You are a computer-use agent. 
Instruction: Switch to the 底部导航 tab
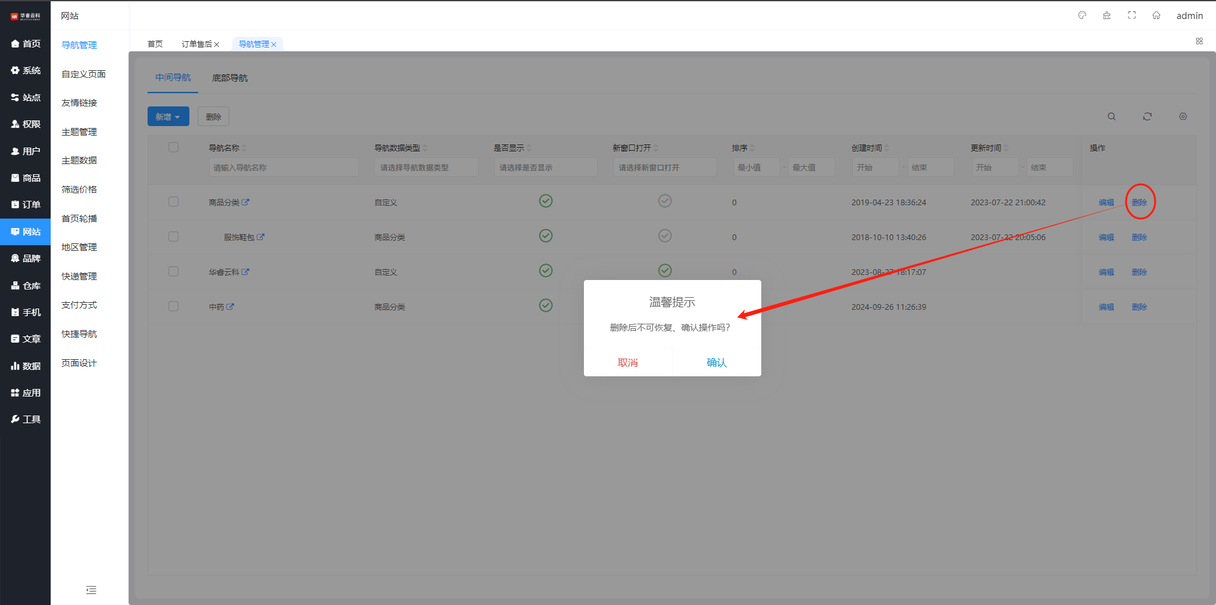pyautogui.click(x=229, y=78)
